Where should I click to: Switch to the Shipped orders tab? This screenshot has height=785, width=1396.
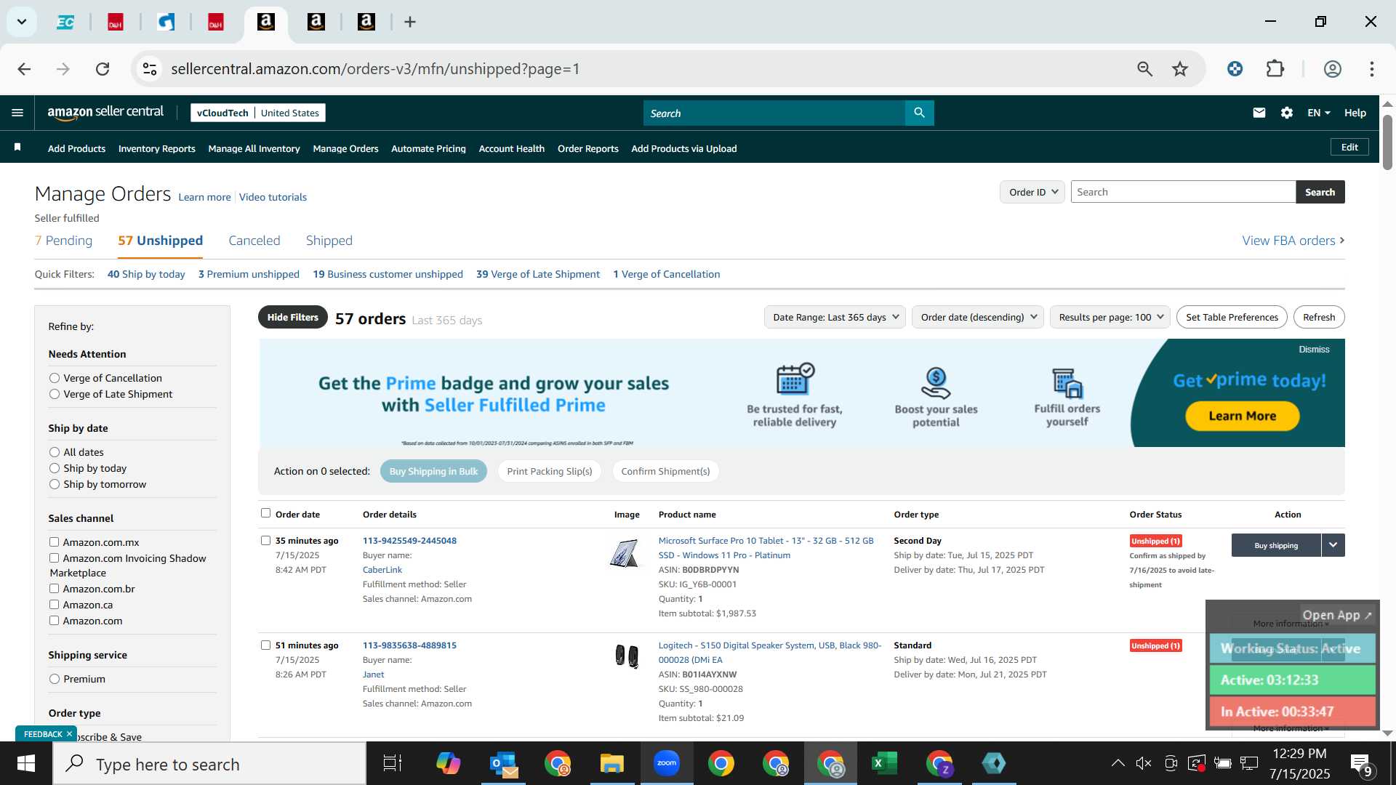pos(329,241)
